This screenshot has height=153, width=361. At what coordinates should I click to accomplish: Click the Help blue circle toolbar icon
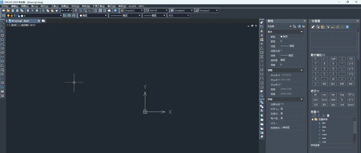click(x=115, y=10)
